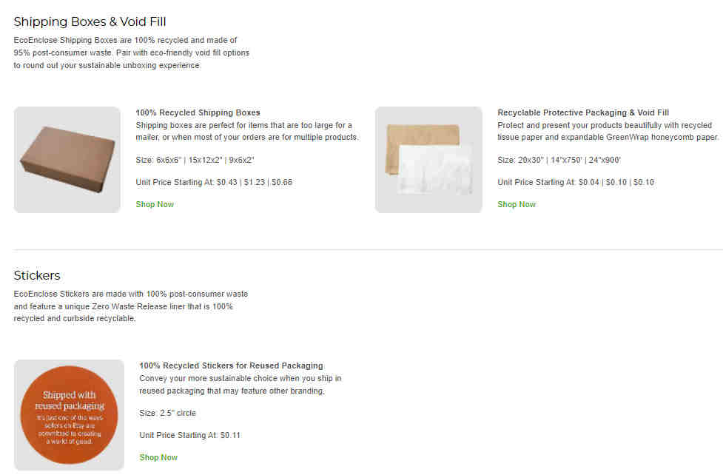723x475 pixels.
Task: Click the EcoEnclose Shipping Boxes intro paragraph
Action: point(132,53)
